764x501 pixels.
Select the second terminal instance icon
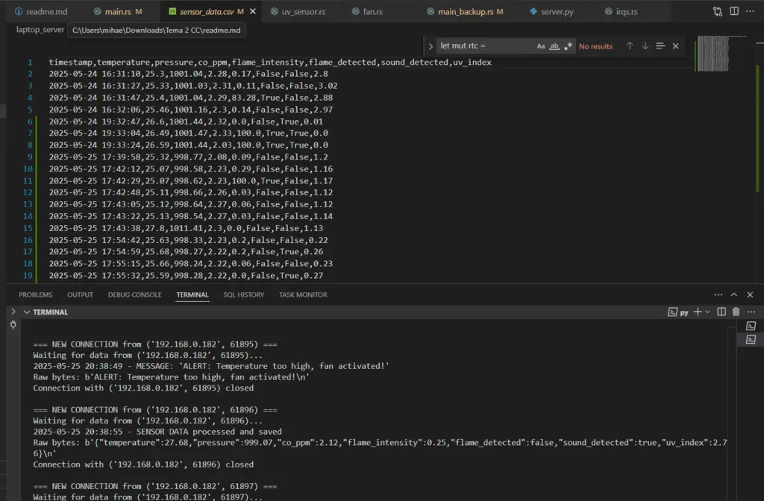tap(751, 339)
